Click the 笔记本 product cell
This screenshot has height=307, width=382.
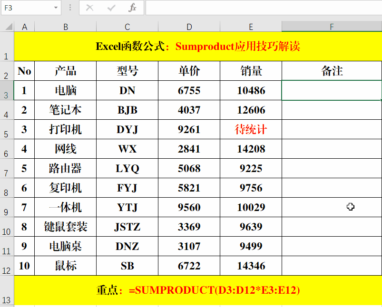66,110
